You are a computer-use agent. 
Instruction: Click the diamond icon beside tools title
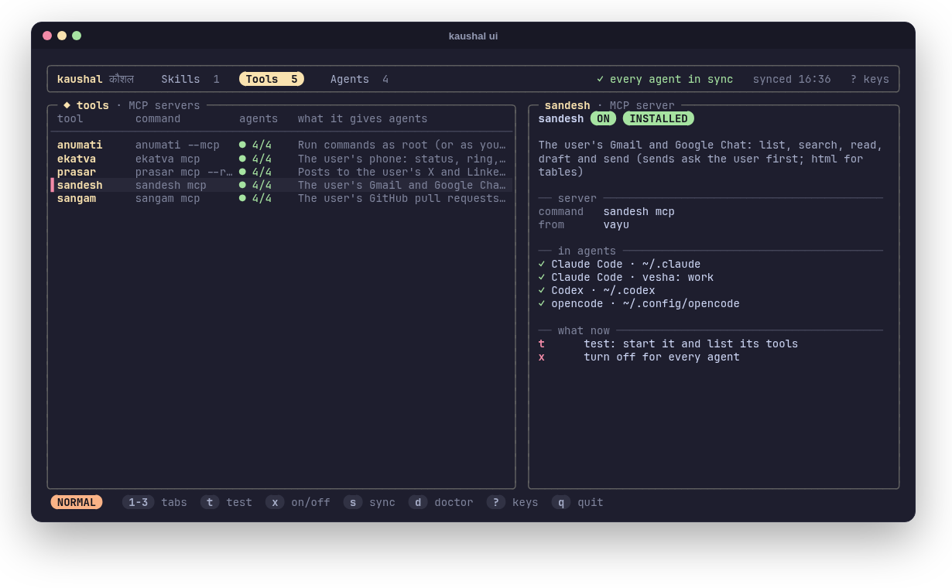(67, 104)
